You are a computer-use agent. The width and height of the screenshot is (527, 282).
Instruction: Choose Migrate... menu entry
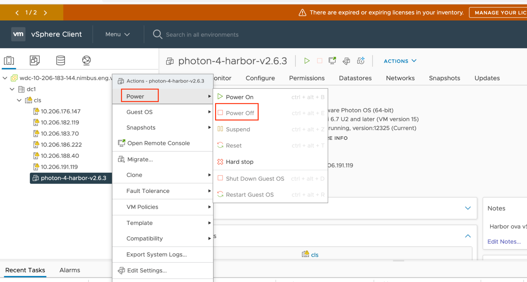click(x=163, y=159)
